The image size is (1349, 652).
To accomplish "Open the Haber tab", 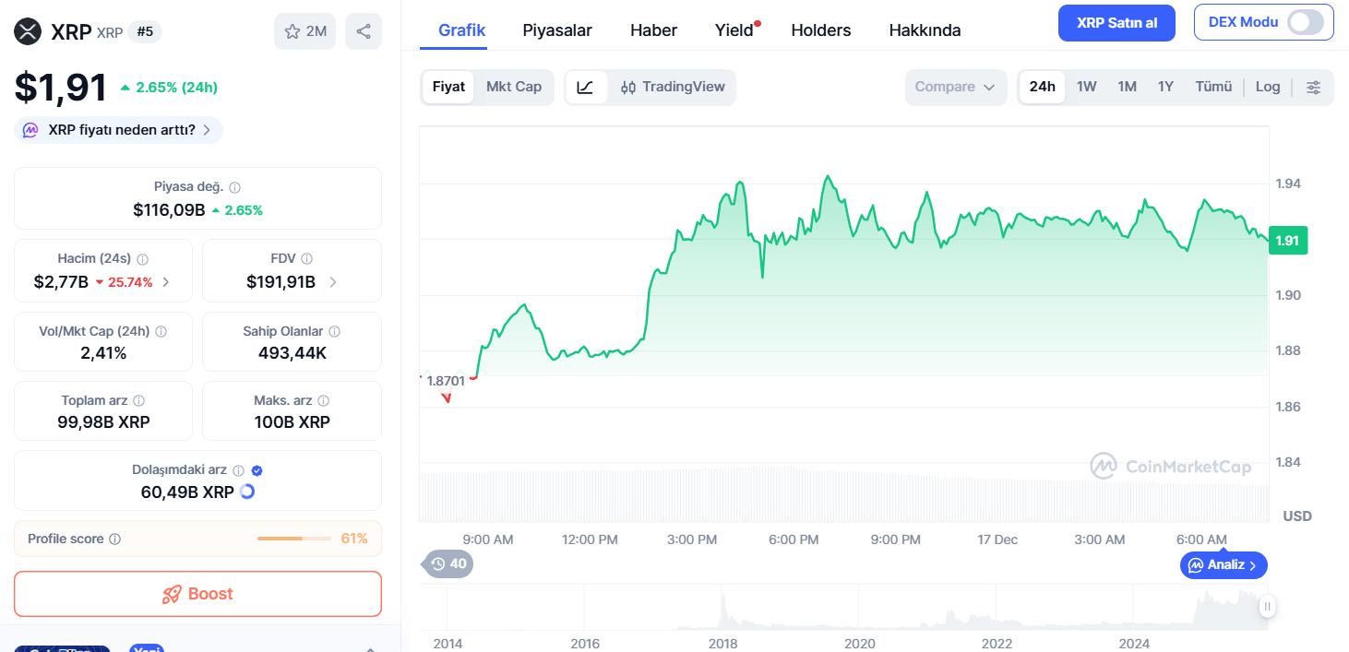I will (x=653, y=30).
